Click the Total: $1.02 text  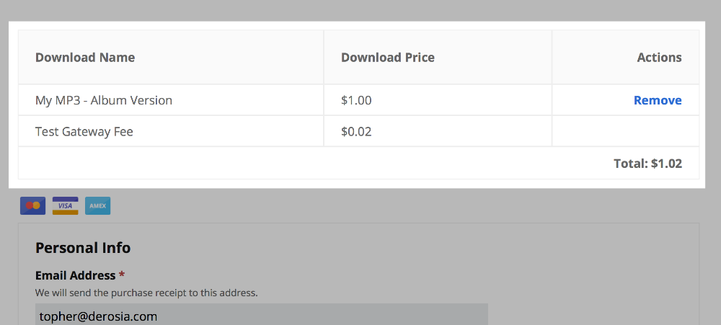pyautogui.click(x=647, y=164)
